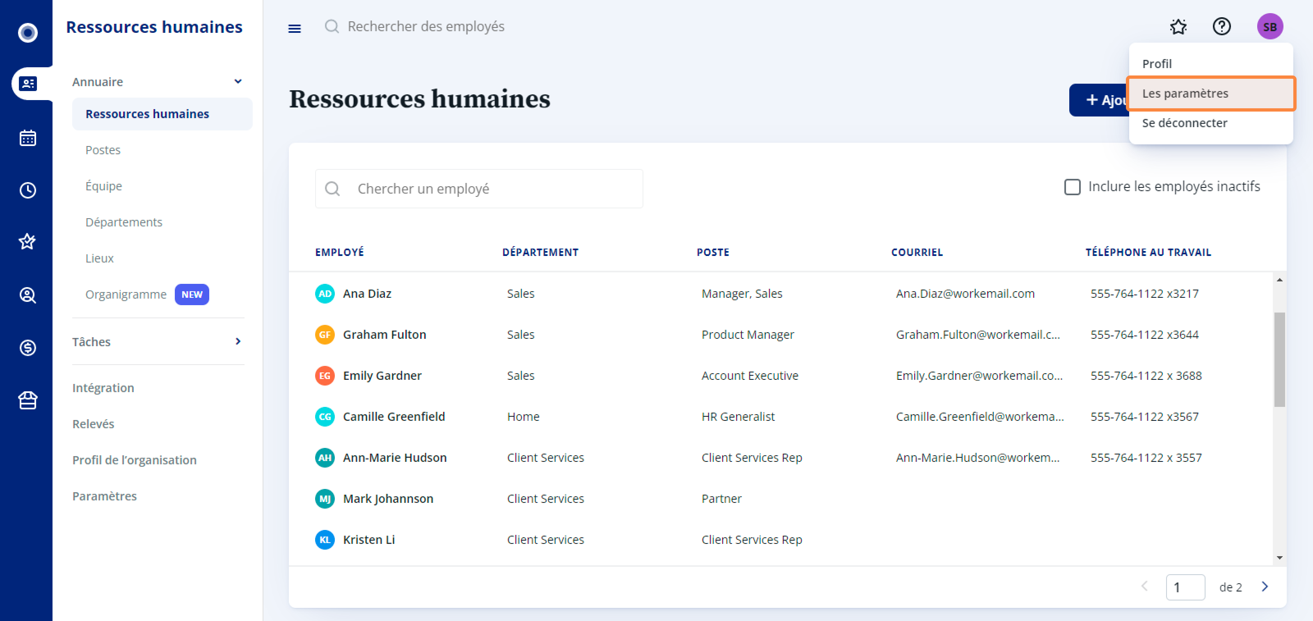Open Équipe in sidebar
Screen dimensions: 1313x621
pyautogui.click(x=103, y=186)
